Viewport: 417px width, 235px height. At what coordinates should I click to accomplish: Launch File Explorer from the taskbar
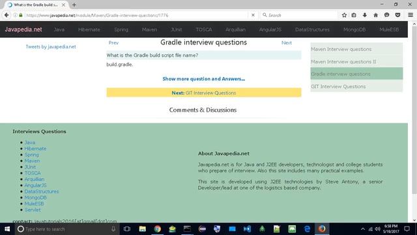[x=142, y=229]
